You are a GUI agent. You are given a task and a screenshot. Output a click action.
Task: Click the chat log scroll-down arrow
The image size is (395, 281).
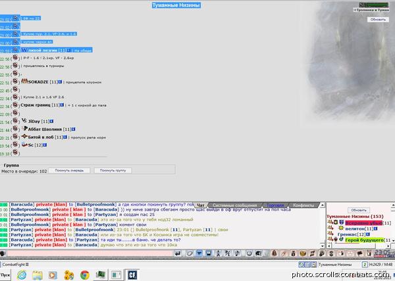322,246
